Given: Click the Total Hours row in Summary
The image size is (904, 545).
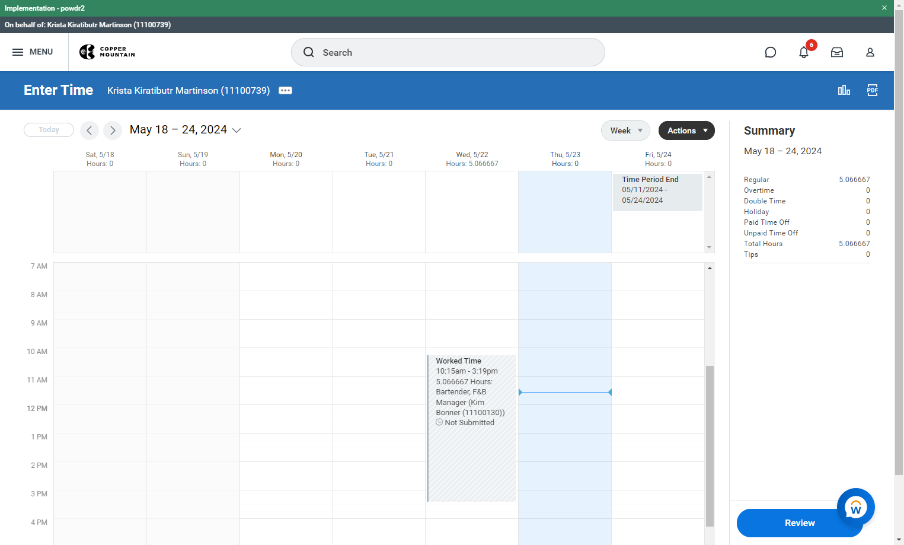Looking at the screenshot, I should pos(807,244).
